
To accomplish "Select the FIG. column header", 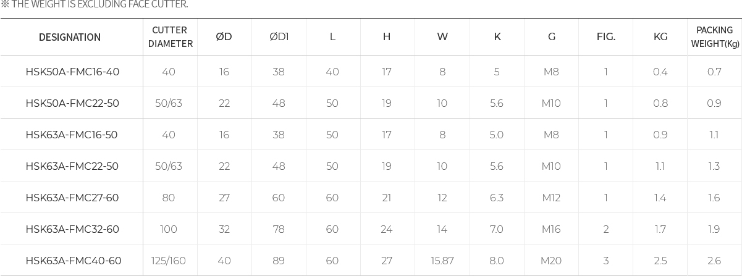I will click(605, 37).
